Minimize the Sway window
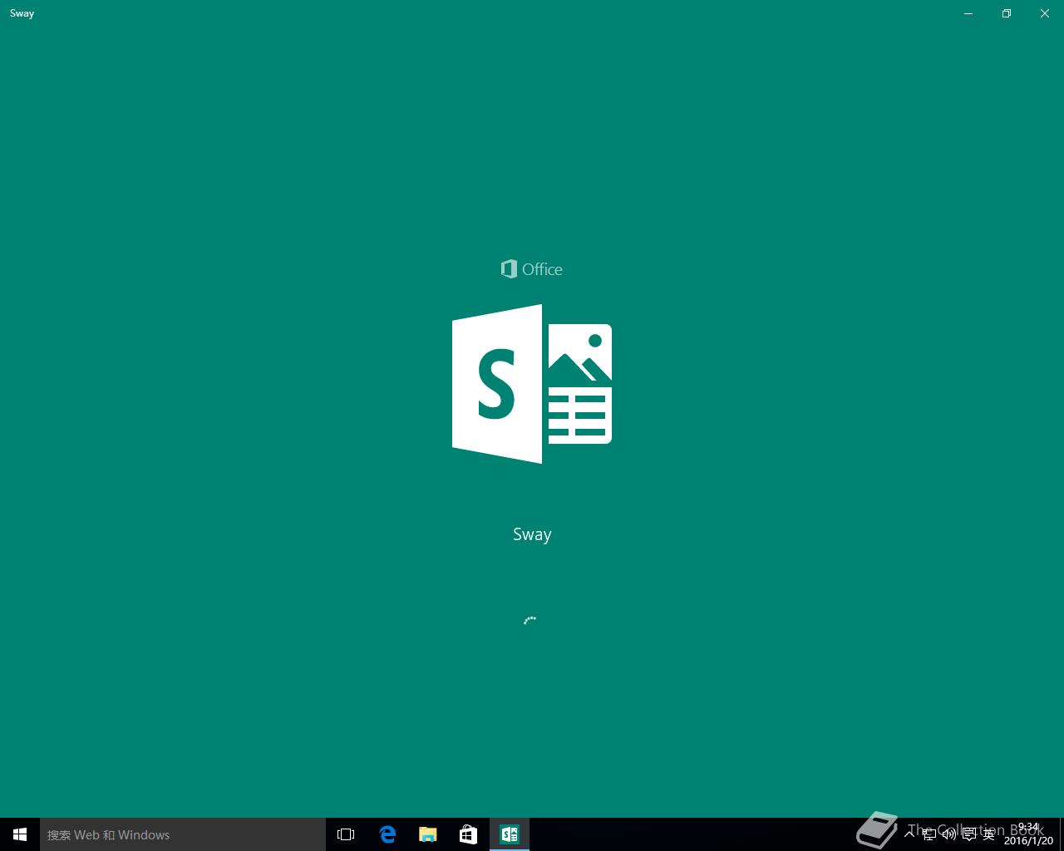 click(x=968, y=13)
